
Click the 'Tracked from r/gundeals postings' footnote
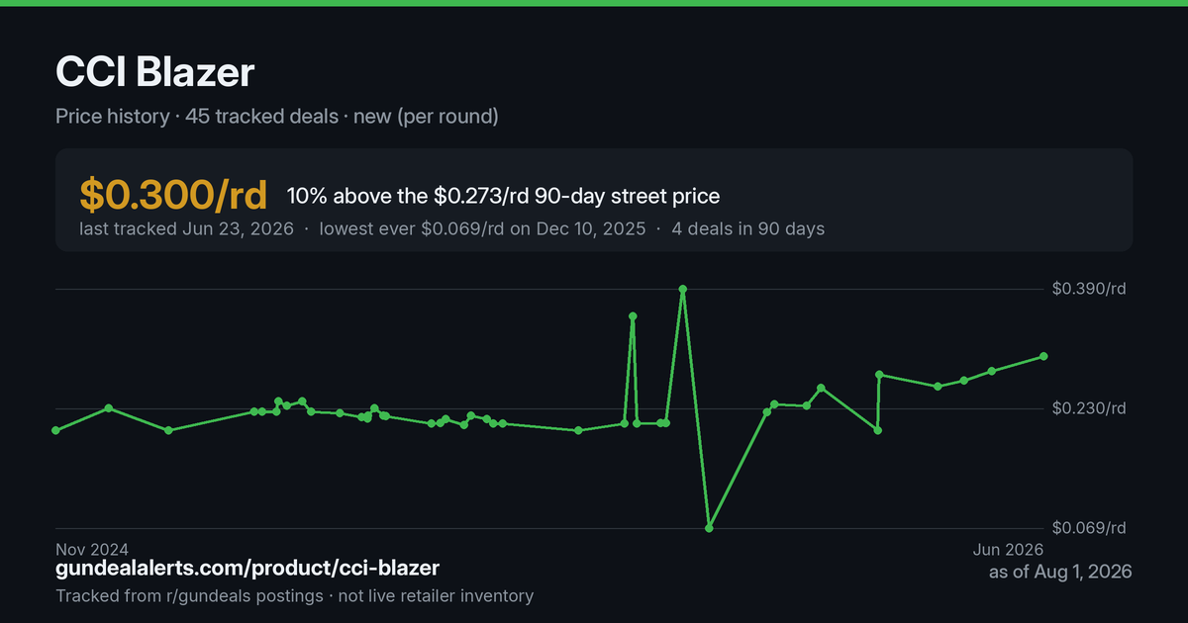[x=189, y=596]
